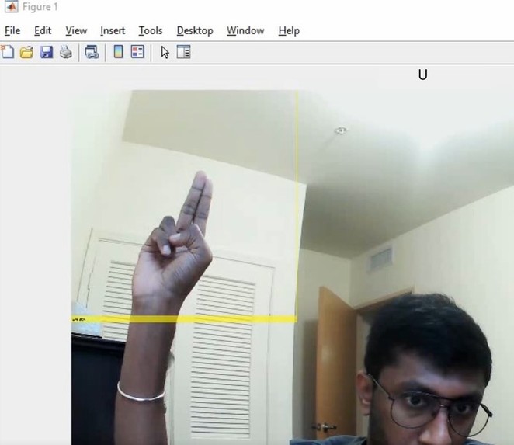This screenshot has width=514, height=445.
Task: Print the figure with the printer icon
Action: point(66,52)
